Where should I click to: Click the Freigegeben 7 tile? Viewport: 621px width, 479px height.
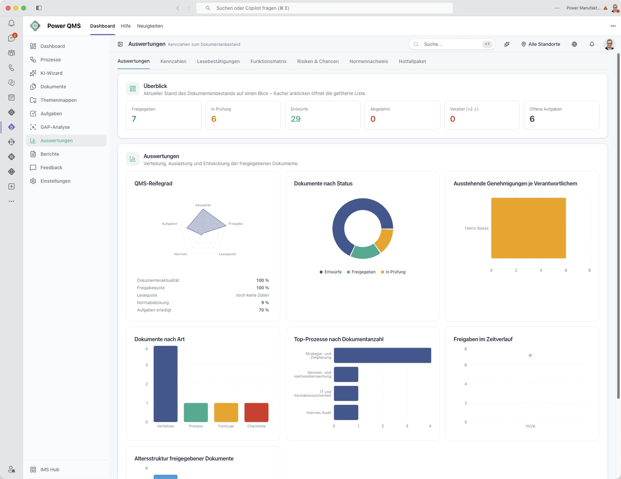(164, 115)
